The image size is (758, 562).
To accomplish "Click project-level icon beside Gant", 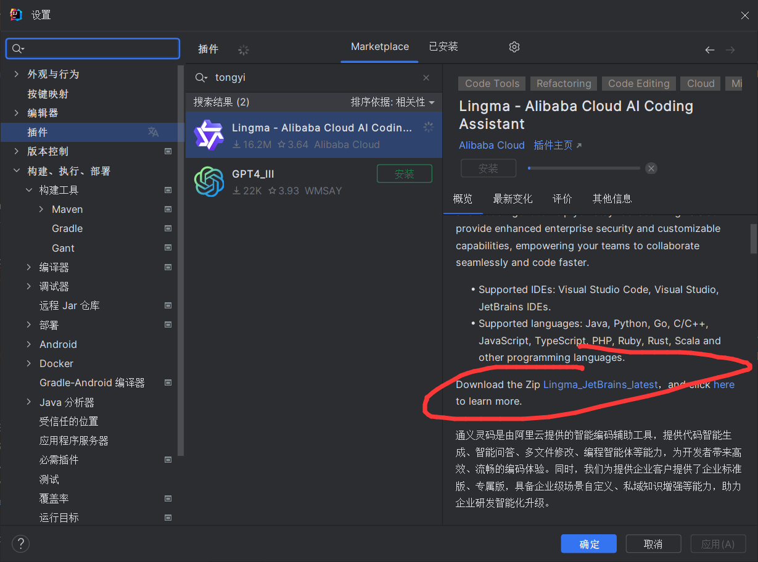I will 168,247.
